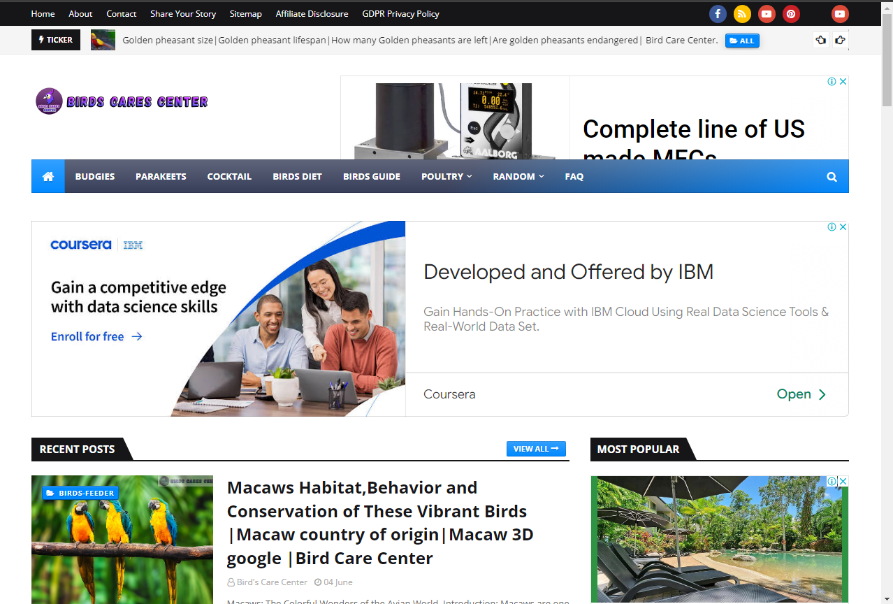Viewport: 893px width, 604px height.
Task: Visit the Pinterest social icon
Action: [x=791, y=14]
